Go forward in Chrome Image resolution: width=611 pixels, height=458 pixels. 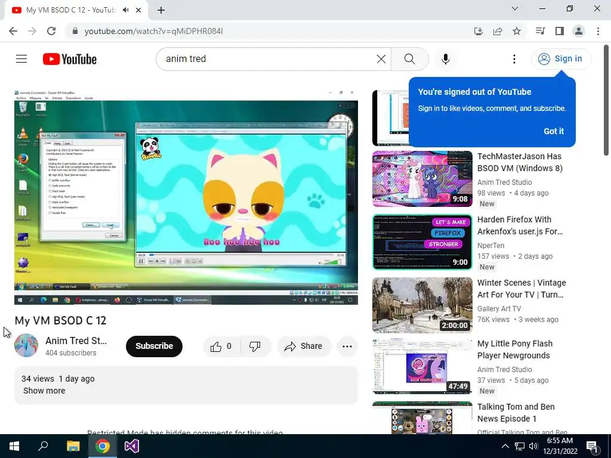pos(32,31)
